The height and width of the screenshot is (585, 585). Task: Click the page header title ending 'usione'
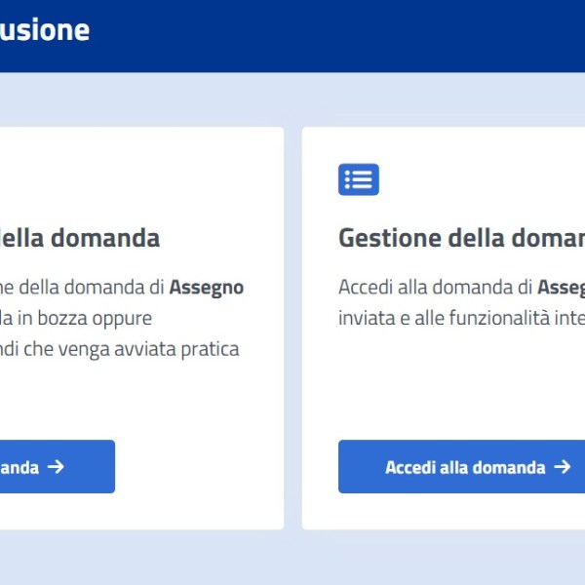45,30
